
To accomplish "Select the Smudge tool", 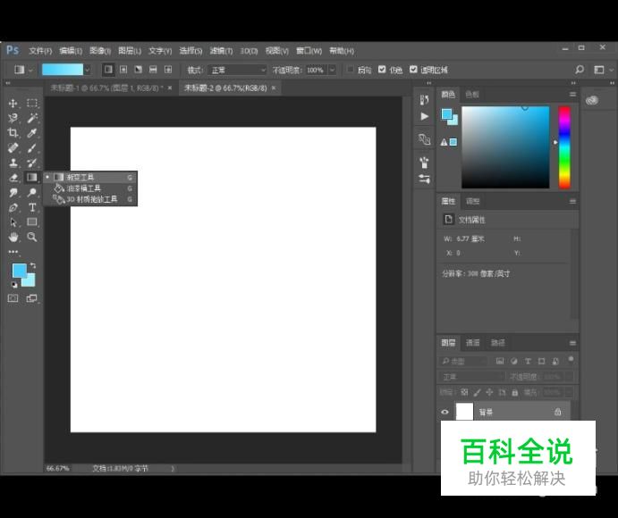I will point(13,193).
